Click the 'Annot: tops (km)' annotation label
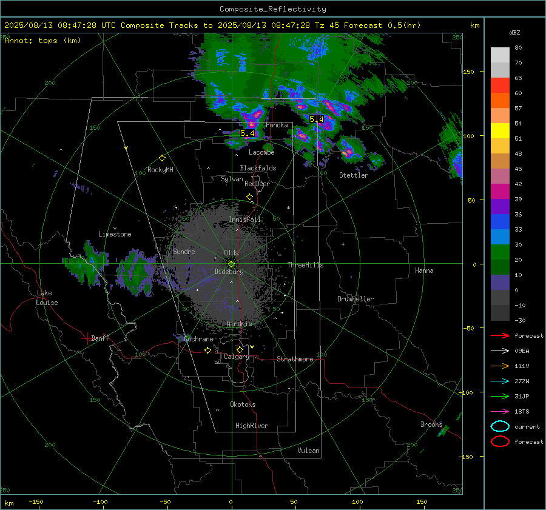The image size is (546, 510). [42, 41]
